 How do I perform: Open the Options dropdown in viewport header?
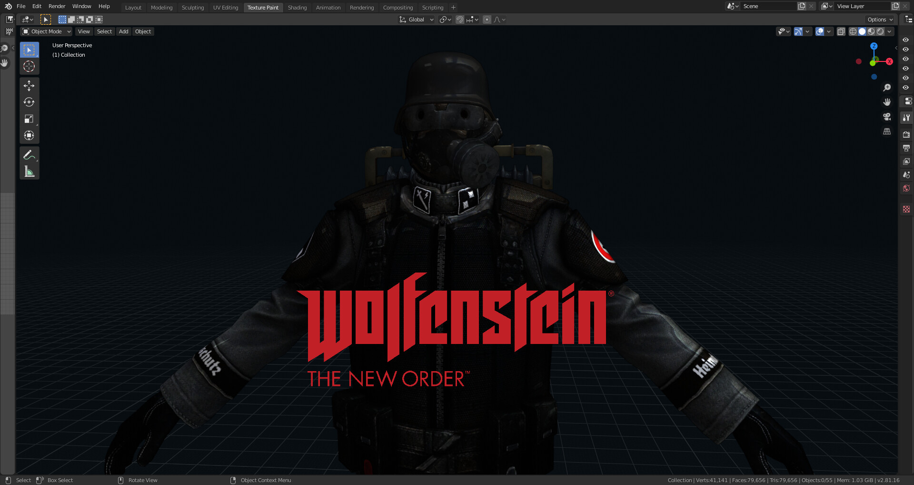coord(879,20)
